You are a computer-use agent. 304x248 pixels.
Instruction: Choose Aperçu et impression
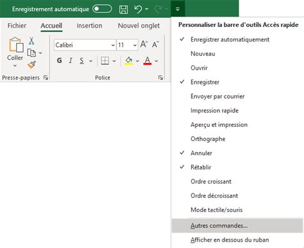coord(237,125)
